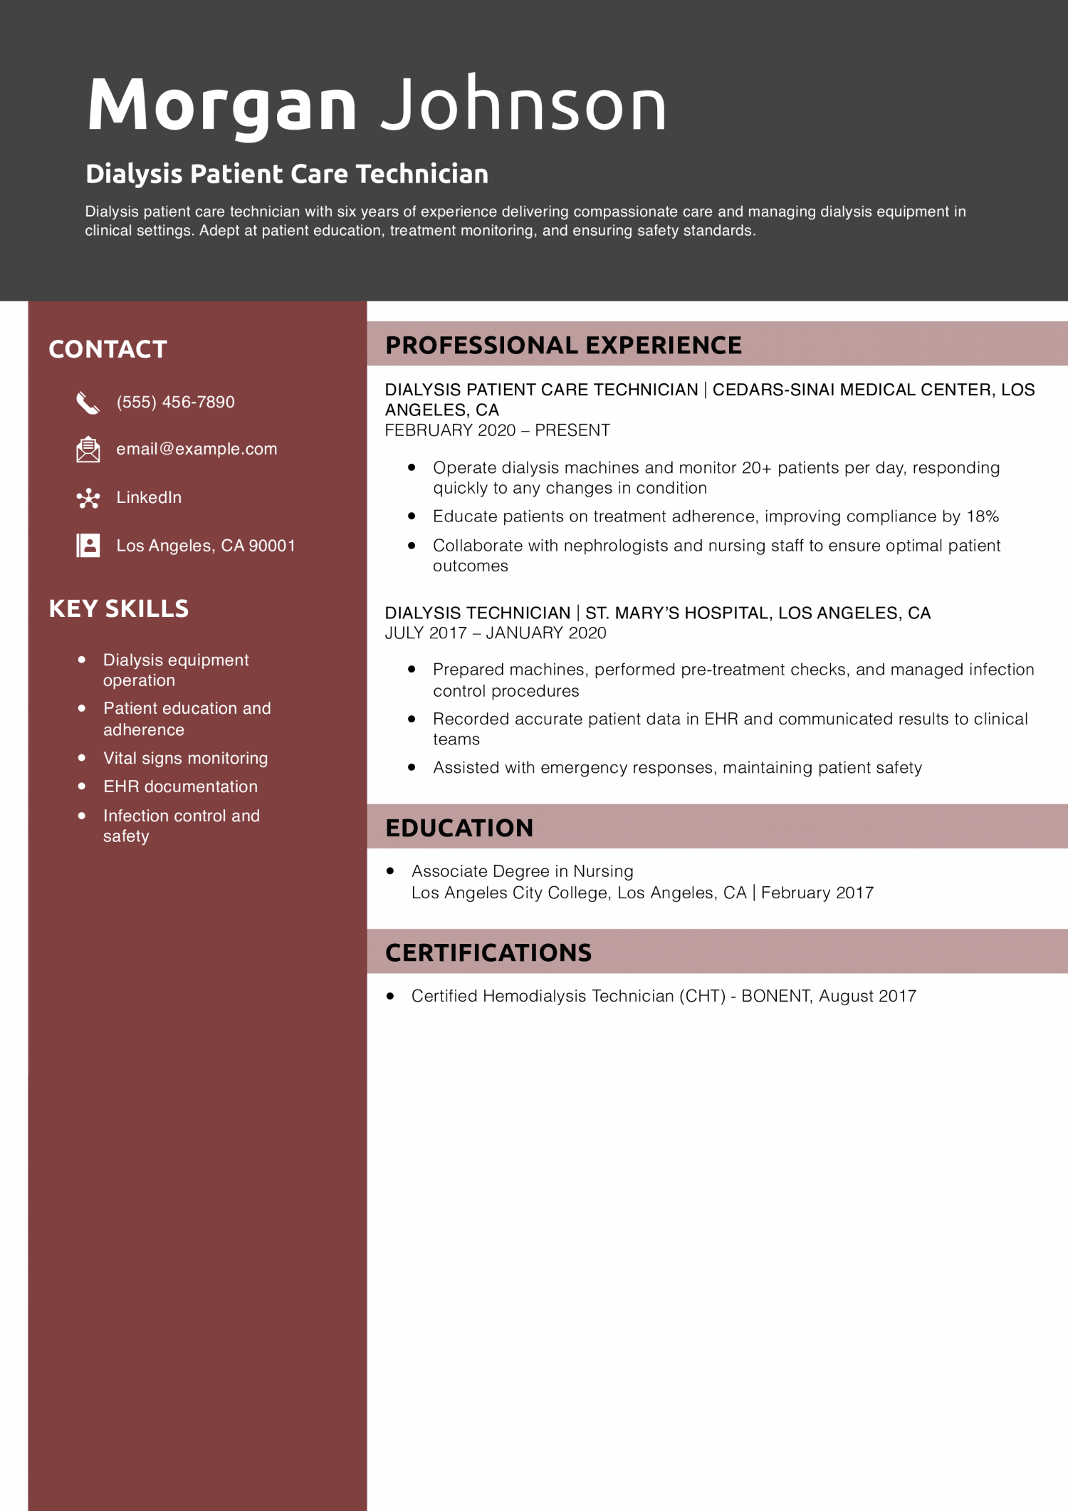The image size is (1068, 1511).
Task: Open the LinkedIn profile link
Action: [149, 498]
